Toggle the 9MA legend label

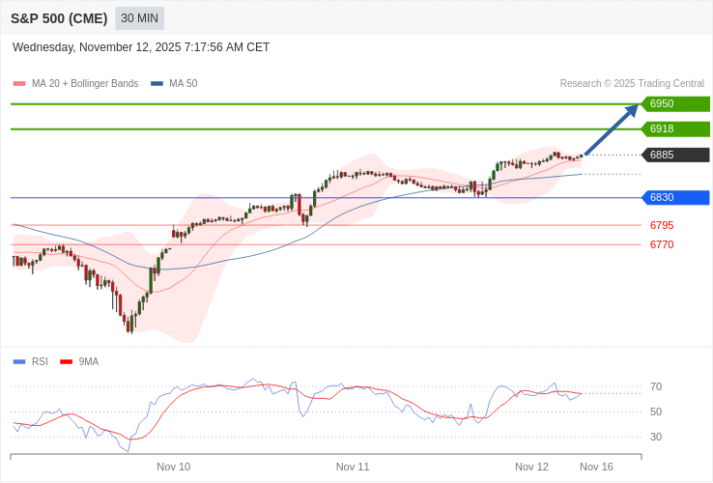(x=89, y=362)
